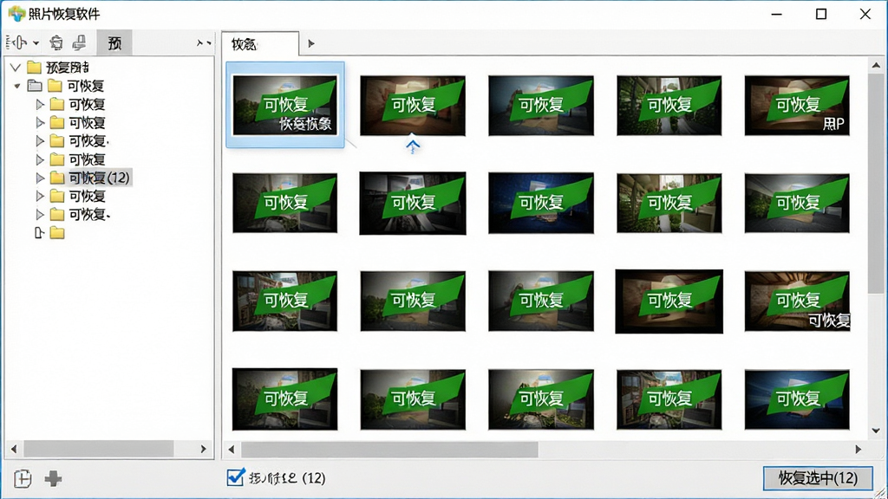Select the second thumbnail in row one
The image size is (888, 499).
413,105
